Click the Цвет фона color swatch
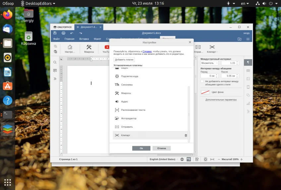The height and width of the screenshot is (190, 281). coord(205,92)
